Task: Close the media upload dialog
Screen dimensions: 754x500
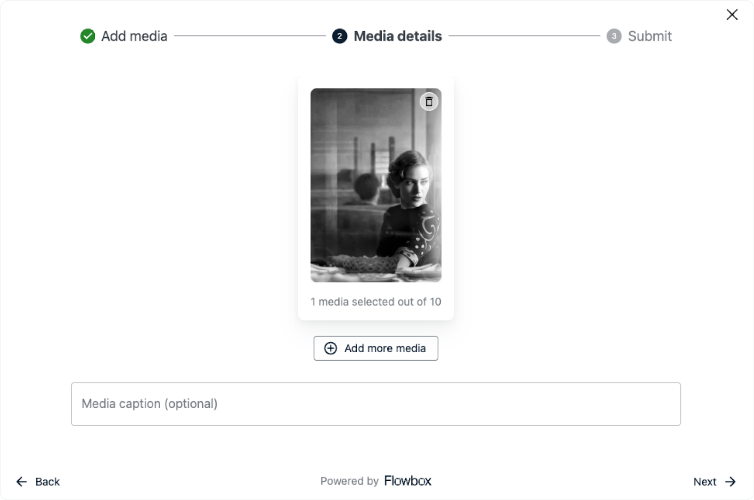Action: click(732, 15)
